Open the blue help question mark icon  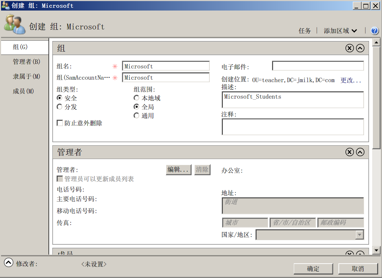[375, 31]
